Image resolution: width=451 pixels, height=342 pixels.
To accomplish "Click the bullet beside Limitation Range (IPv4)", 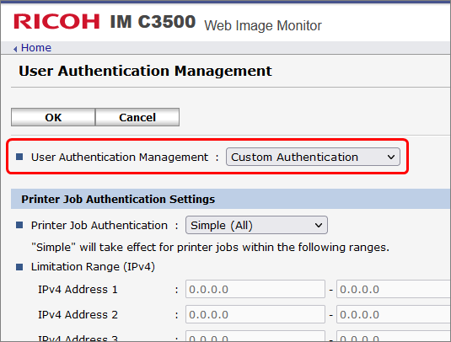I will tap(19, 267).
